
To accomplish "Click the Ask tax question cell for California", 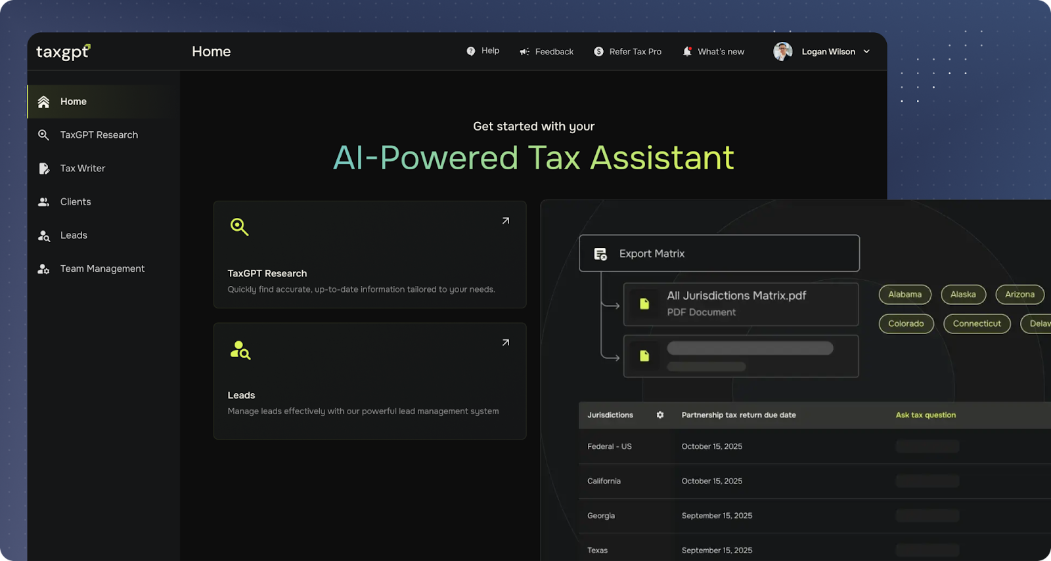I will (x=928, y=481).
